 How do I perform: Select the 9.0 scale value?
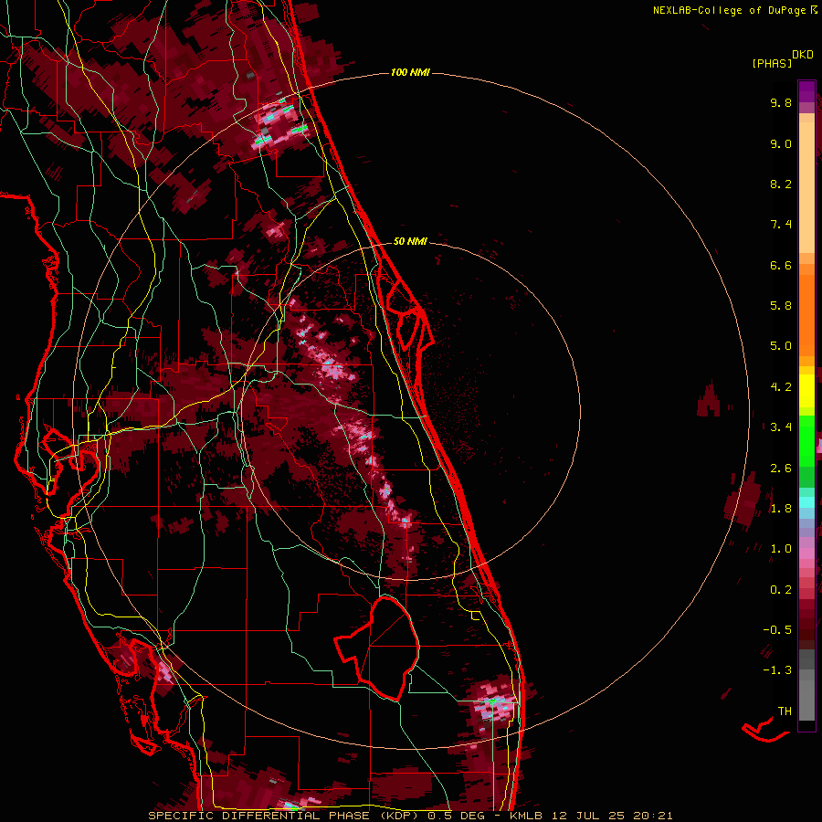tap(781, 144)
